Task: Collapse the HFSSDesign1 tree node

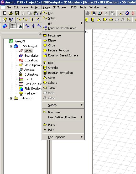Action: coord(11,46)
